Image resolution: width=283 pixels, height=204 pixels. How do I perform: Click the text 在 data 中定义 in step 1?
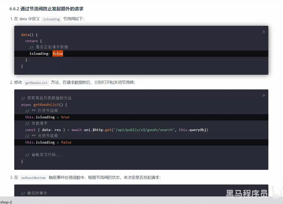(27, 19)
